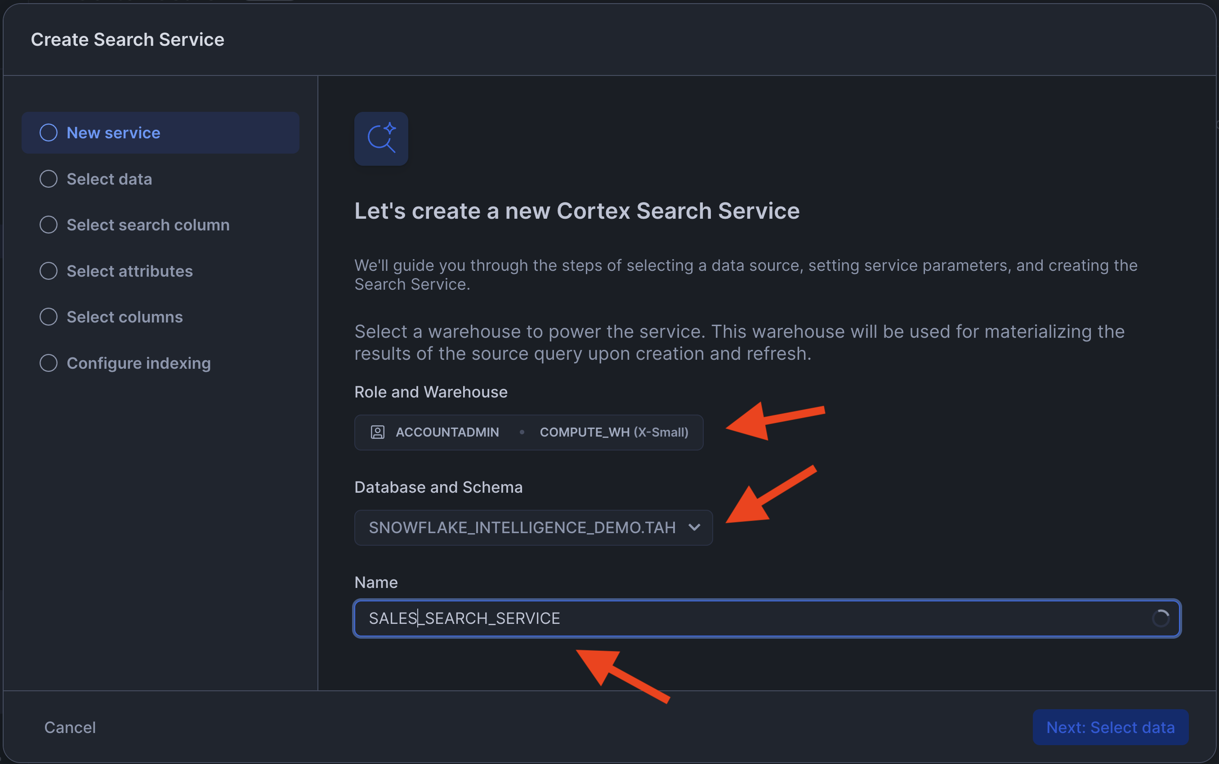Image resolution: width=1219 pixels, height=764 pixels.
Task: Click the circle icon beside New service
Action: pyautogui.click(x=49, y=133)
